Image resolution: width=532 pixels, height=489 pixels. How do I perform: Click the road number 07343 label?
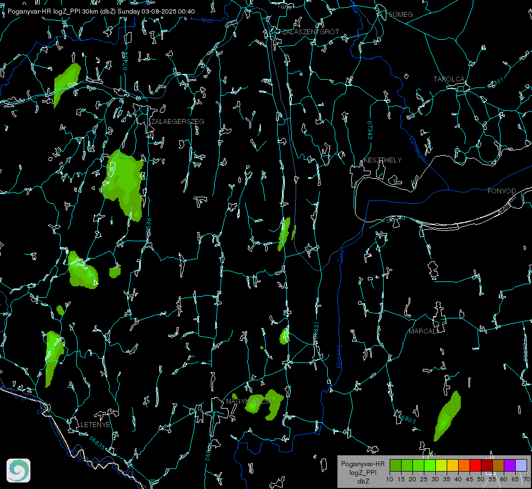pyautogui.click(x=370, y=130)
